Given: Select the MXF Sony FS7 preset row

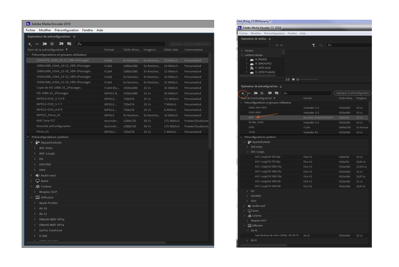Looking at the screenshot, I should click(117, 121).
